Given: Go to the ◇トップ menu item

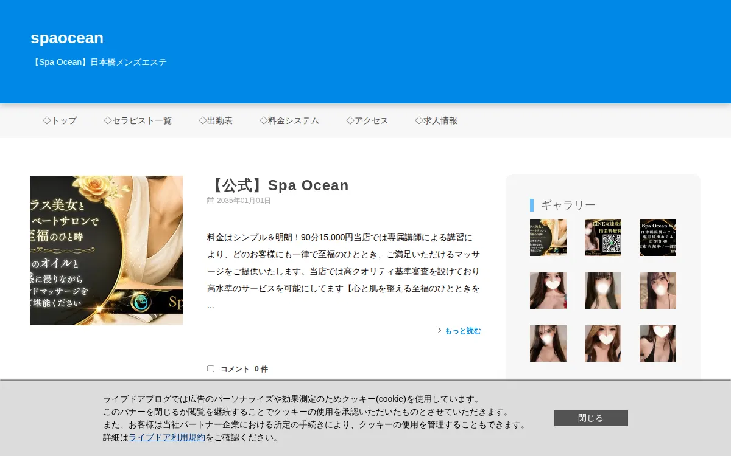Looking at the screenshot, I should tap(60, 120).
